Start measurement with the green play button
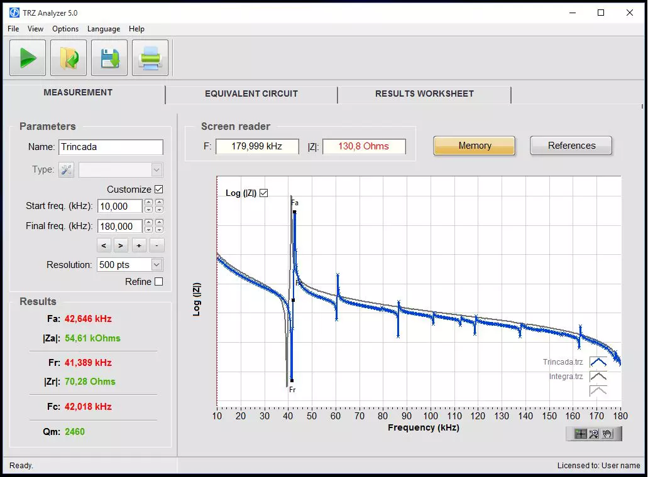The width and height of the screenshot is (648, 477). [x=28, y=58]
